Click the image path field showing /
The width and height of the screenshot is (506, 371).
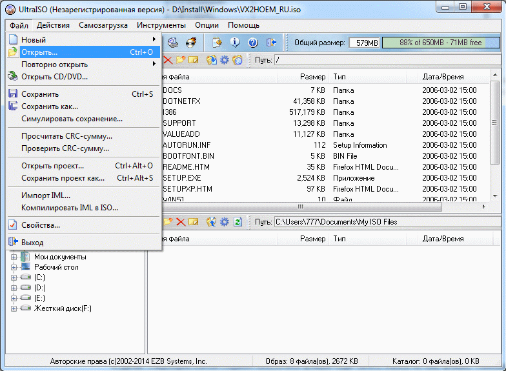click(x=387, y=60)
